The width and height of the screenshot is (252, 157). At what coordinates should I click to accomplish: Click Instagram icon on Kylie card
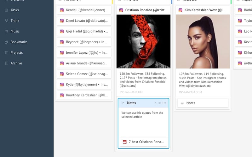(62, 84)
